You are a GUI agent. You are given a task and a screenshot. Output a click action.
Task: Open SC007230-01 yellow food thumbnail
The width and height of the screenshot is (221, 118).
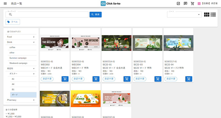point(55,99)
